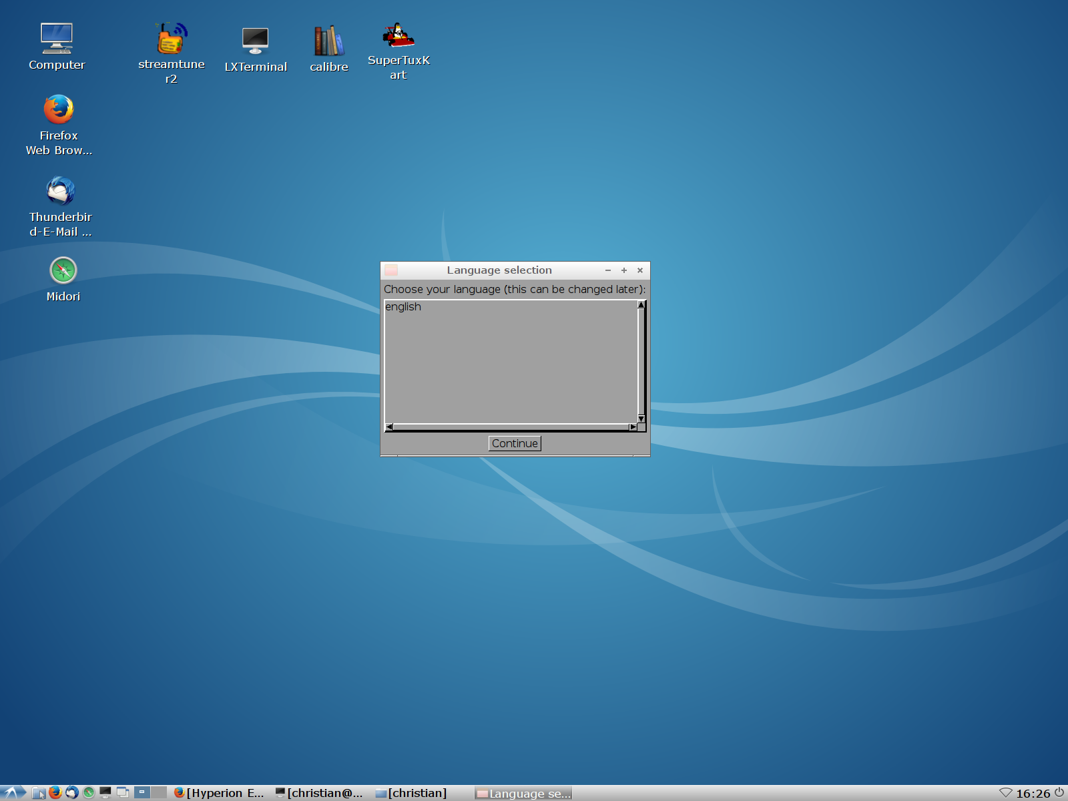Screen dimensions: 1068x801
Task: Launch LXTerminal from the desktop
Action: click(255, 41)
